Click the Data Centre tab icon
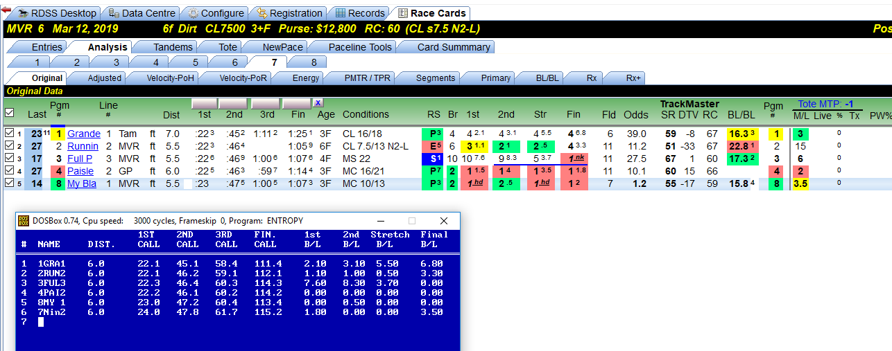892x351 pixels. click(x=114, y=13)
